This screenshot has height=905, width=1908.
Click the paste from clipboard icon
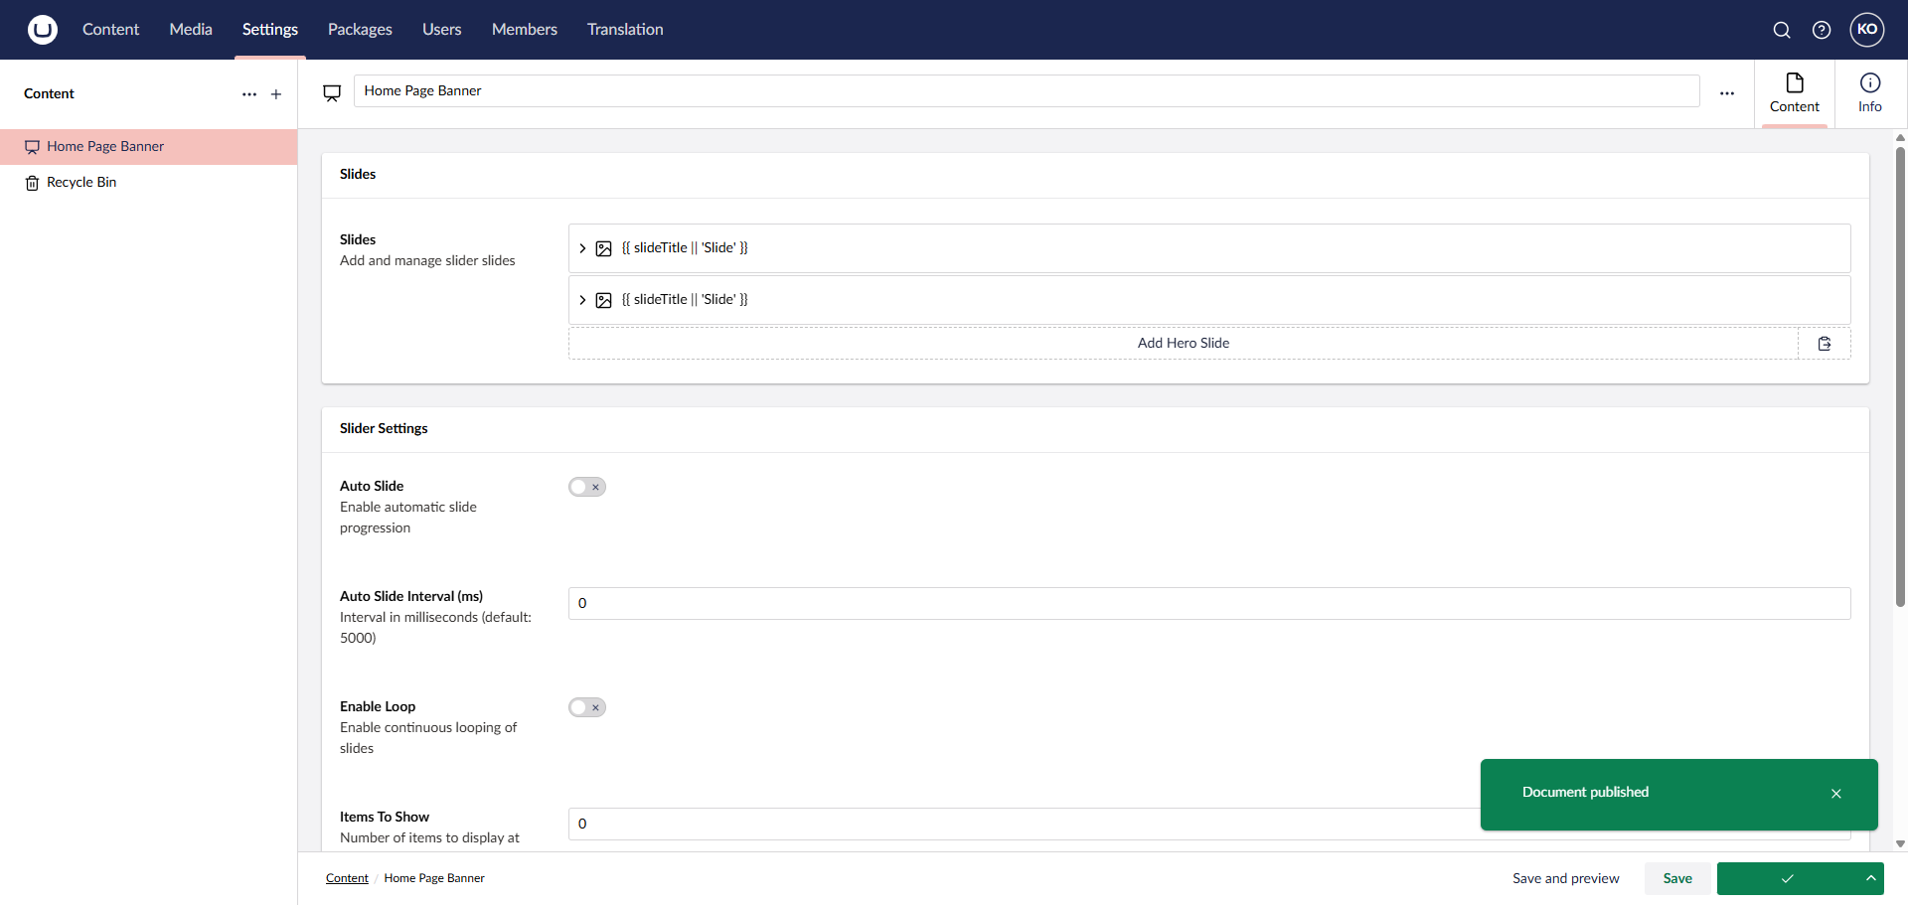click(x=1825, y=344)
